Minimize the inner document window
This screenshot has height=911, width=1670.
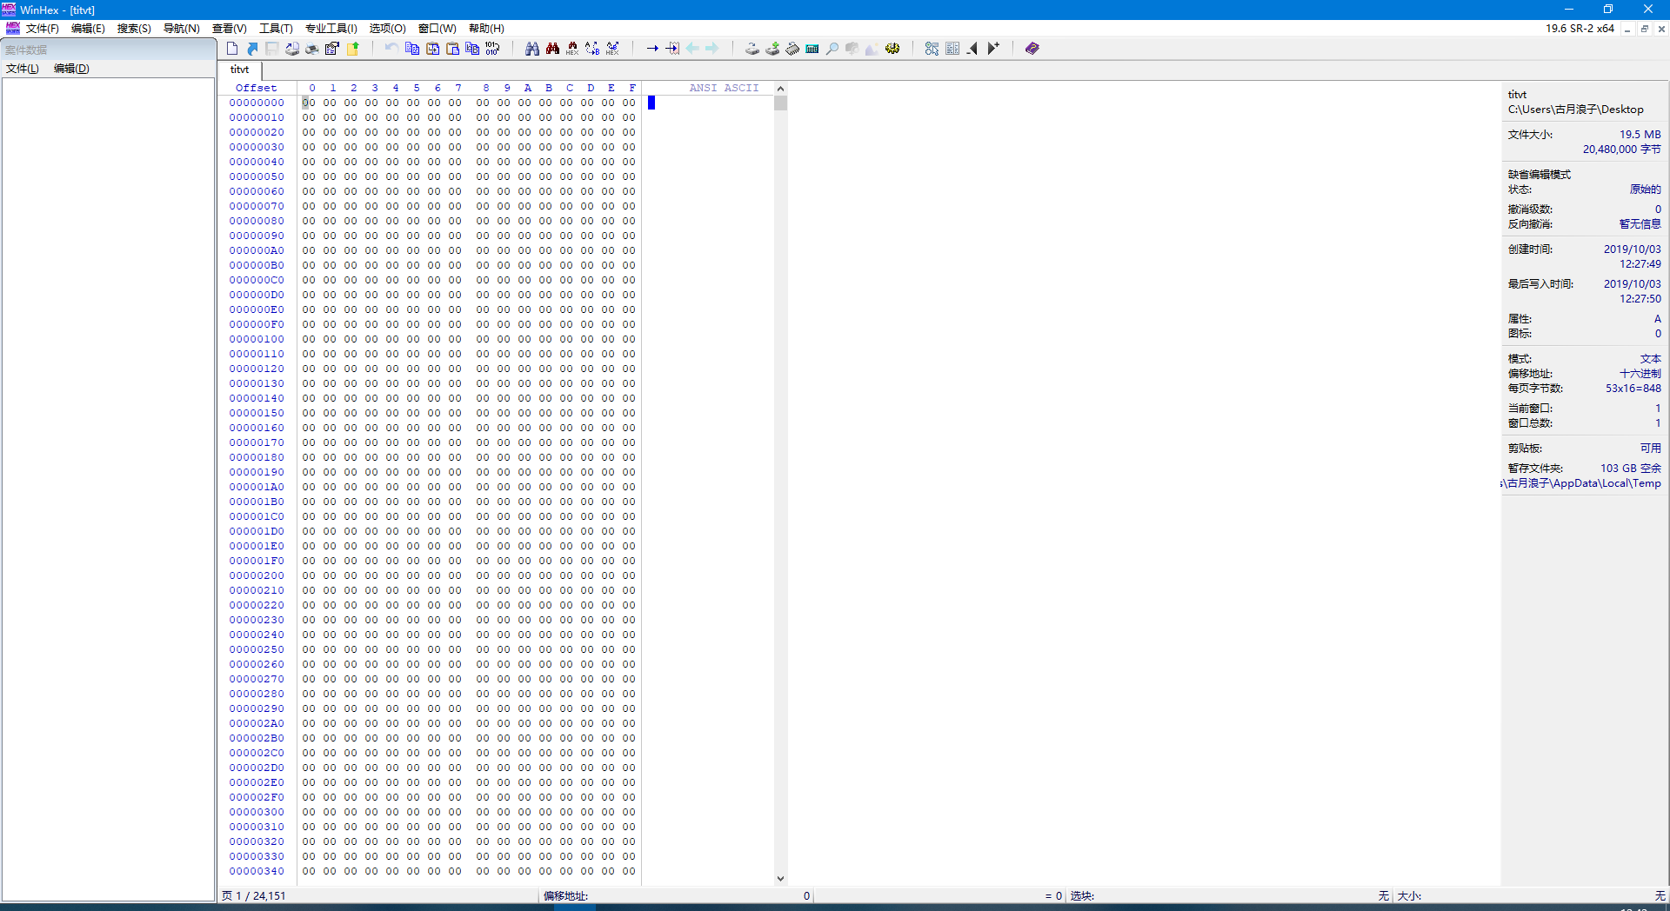(x=1627, y=29)
